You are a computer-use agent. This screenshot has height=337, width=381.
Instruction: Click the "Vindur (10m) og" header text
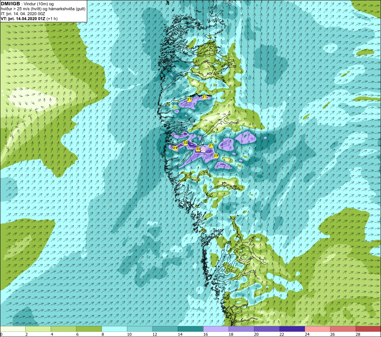click(38, 4)
